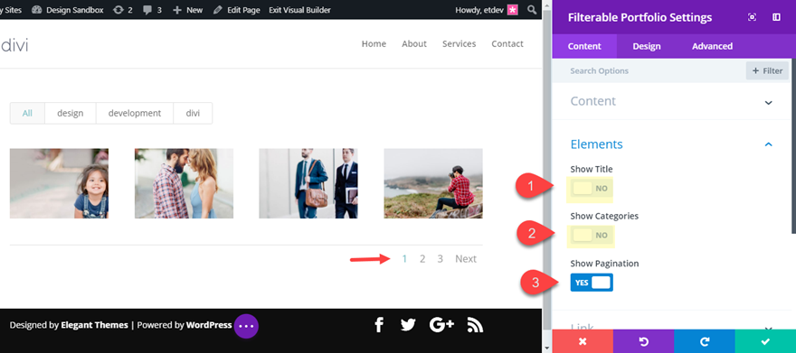
Task: Open the smiling girl portfolio thumbnail
Action: (59, 183)
